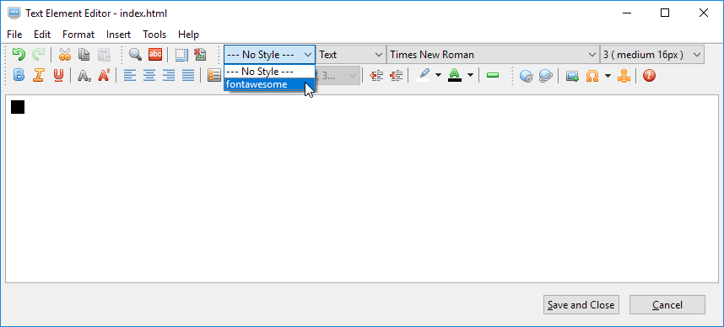Open the Edit menu
Image resolution: width=724 pixels, height=327 pixels.
coord(42,34)
